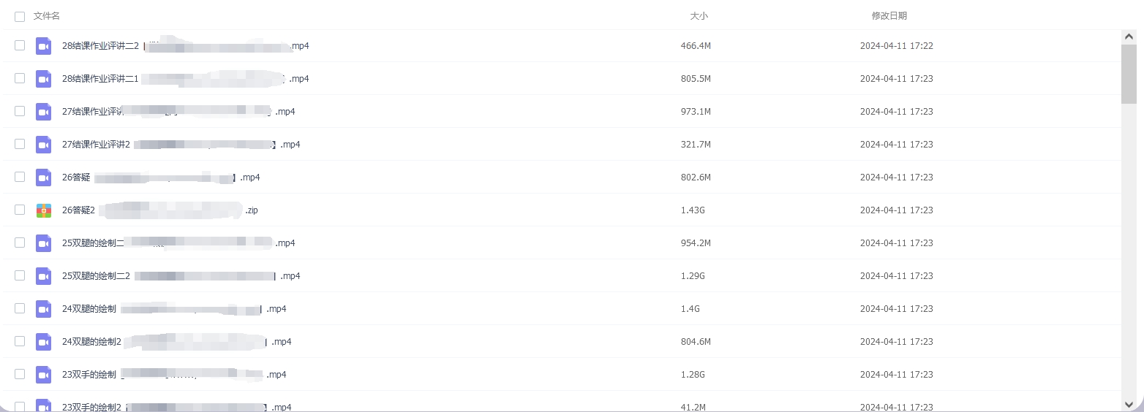Image resolution: width=1144 pixels, height=412 pixels.
Task: Click the scrollbar up arrow
Action: pos(1129,36)
